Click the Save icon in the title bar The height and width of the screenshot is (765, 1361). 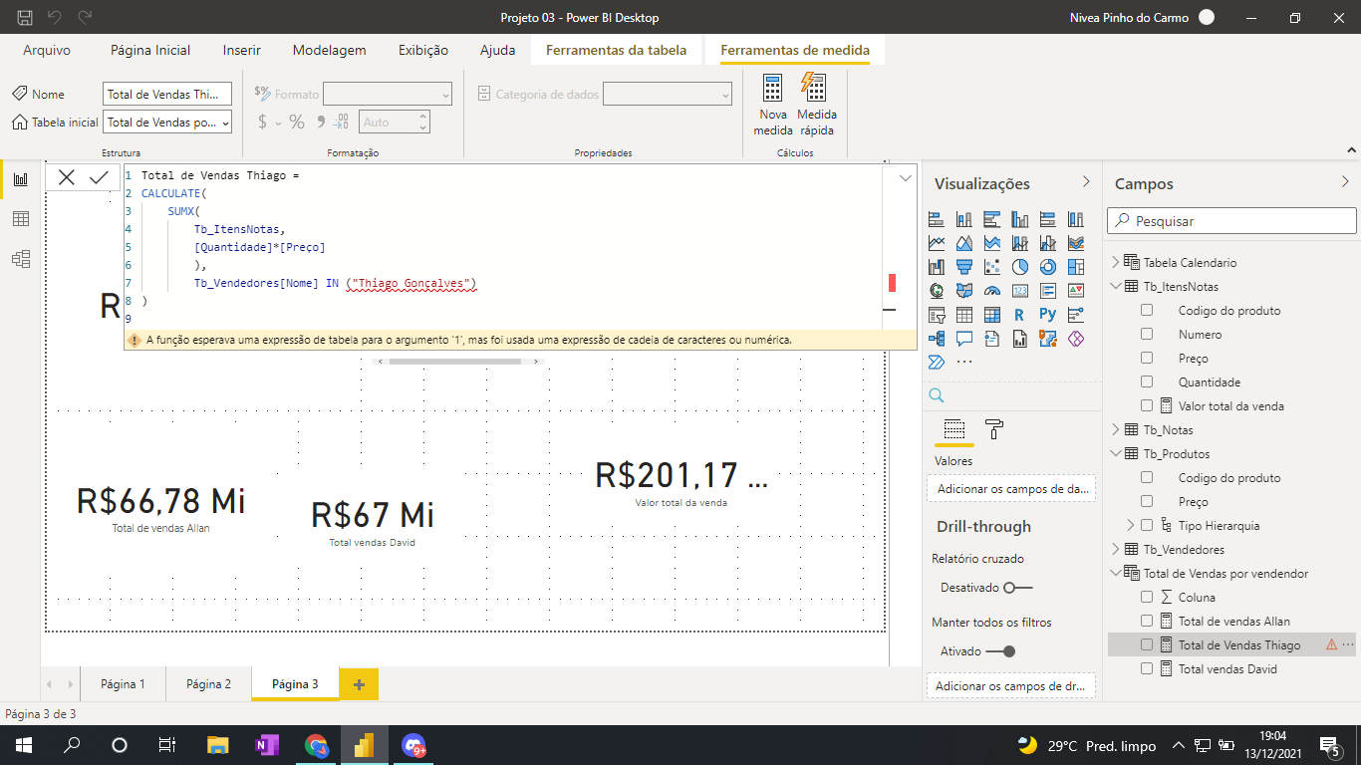(25, 18)
